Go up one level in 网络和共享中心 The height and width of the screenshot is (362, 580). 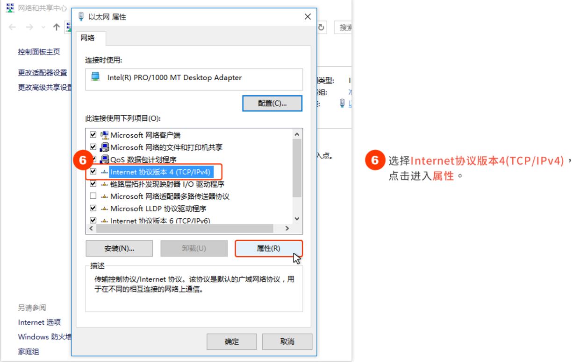(x=56, y=27)
